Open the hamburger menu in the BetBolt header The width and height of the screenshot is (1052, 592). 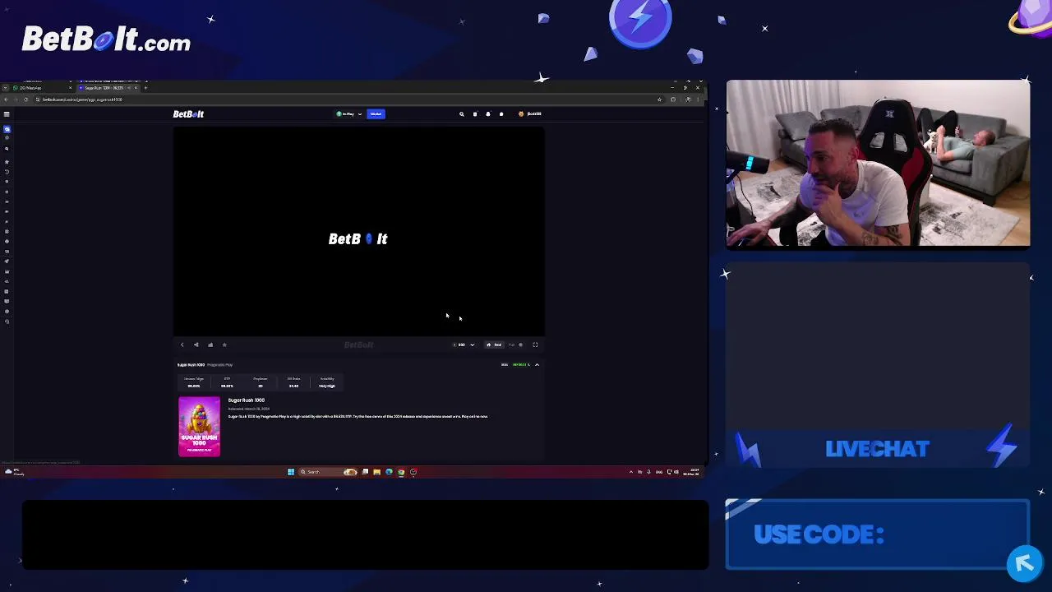(7, 114)
